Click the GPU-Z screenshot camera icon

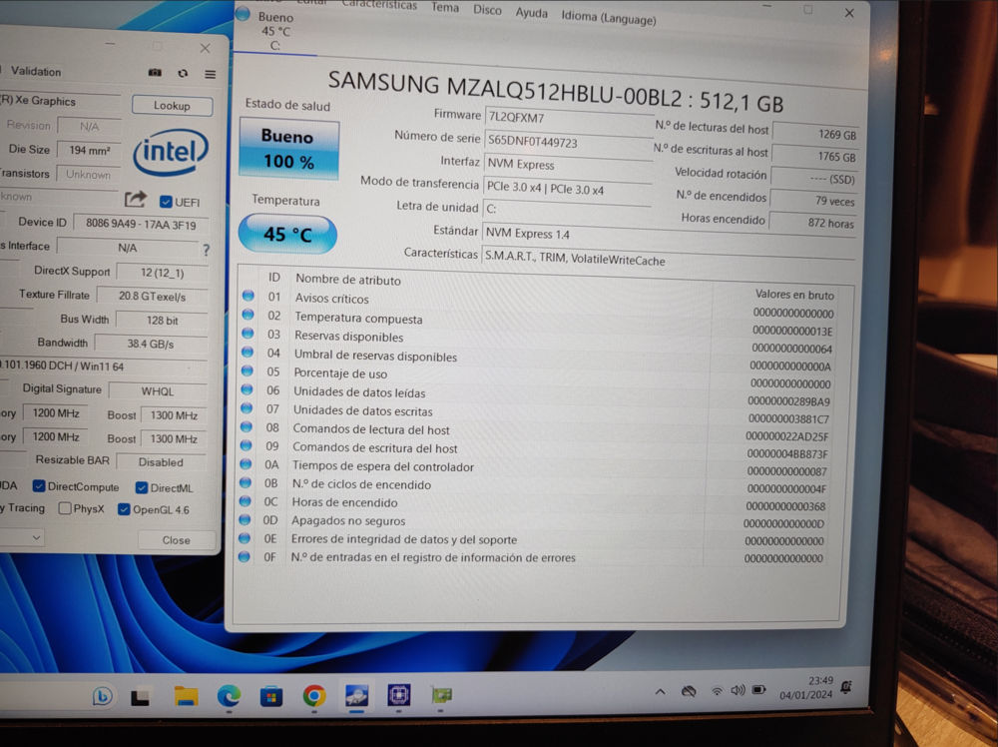coord(155,73)
